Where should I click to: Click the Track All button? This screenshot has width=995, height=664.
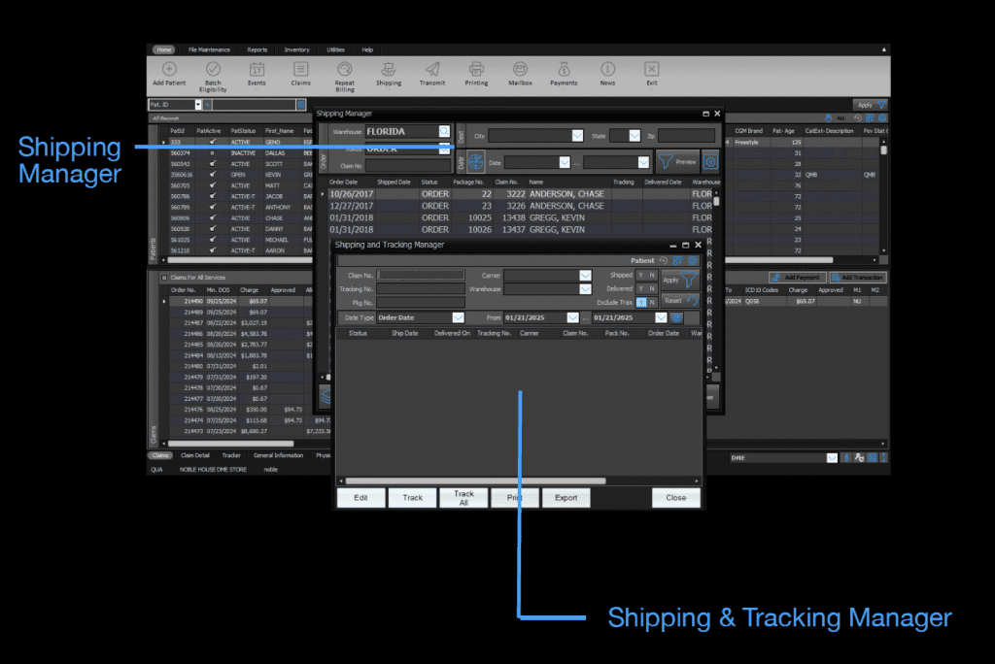(x=463, y=498)
